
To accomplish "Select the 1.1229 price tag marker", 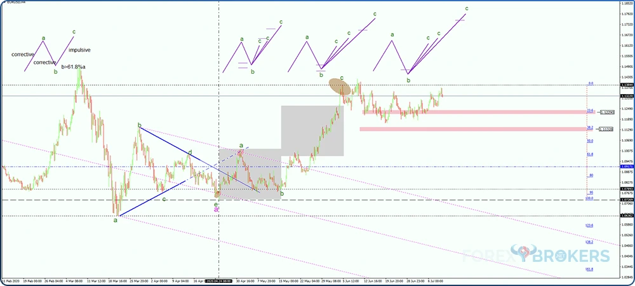I will (608, 112).
